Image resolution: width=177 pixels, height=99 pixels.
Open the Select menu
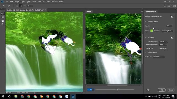[x=33, y=2]
